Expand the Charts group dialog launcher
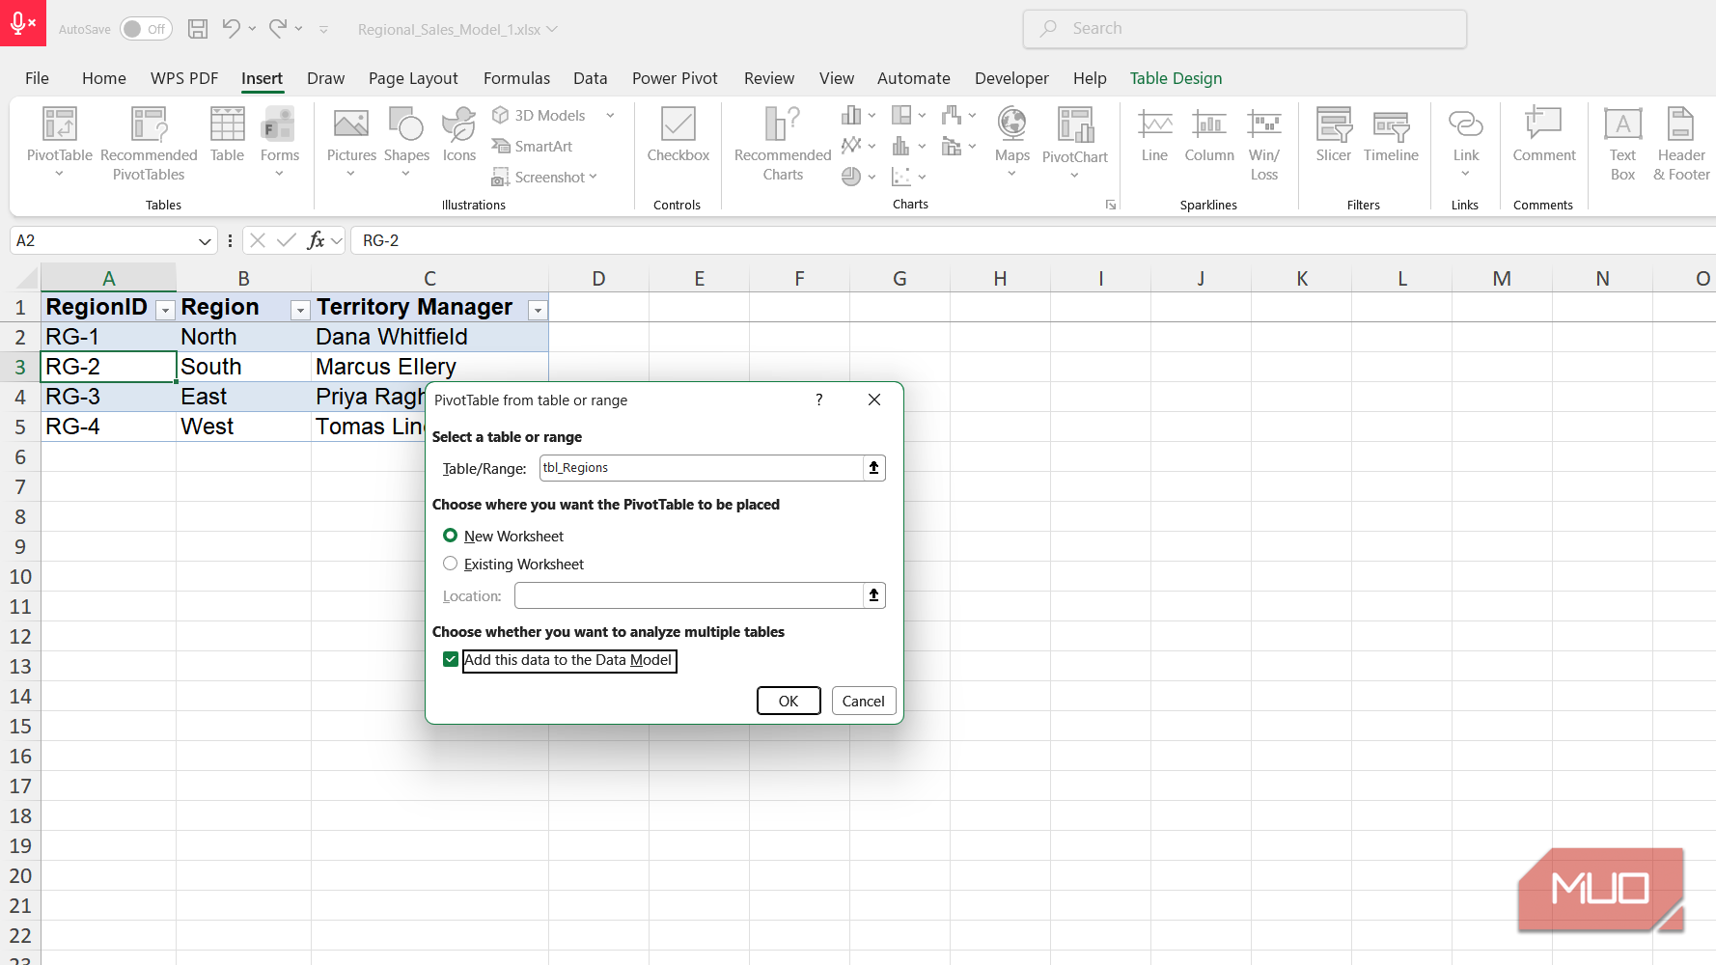1716x965 pixels. point(1111,205)
